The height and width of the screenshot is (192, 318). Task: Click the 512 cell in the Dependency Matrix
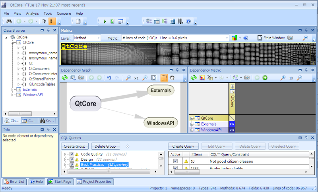click(232, 124)
